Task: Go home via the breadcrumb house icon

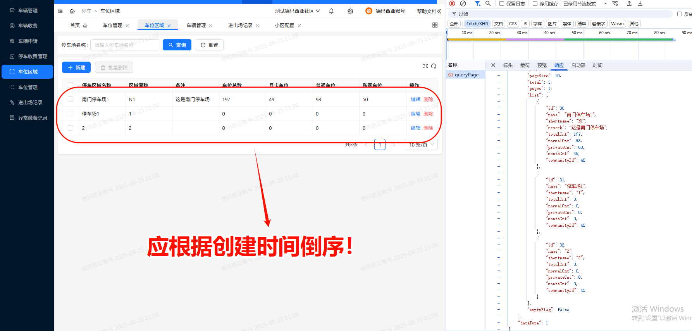Action: [72, 11]
